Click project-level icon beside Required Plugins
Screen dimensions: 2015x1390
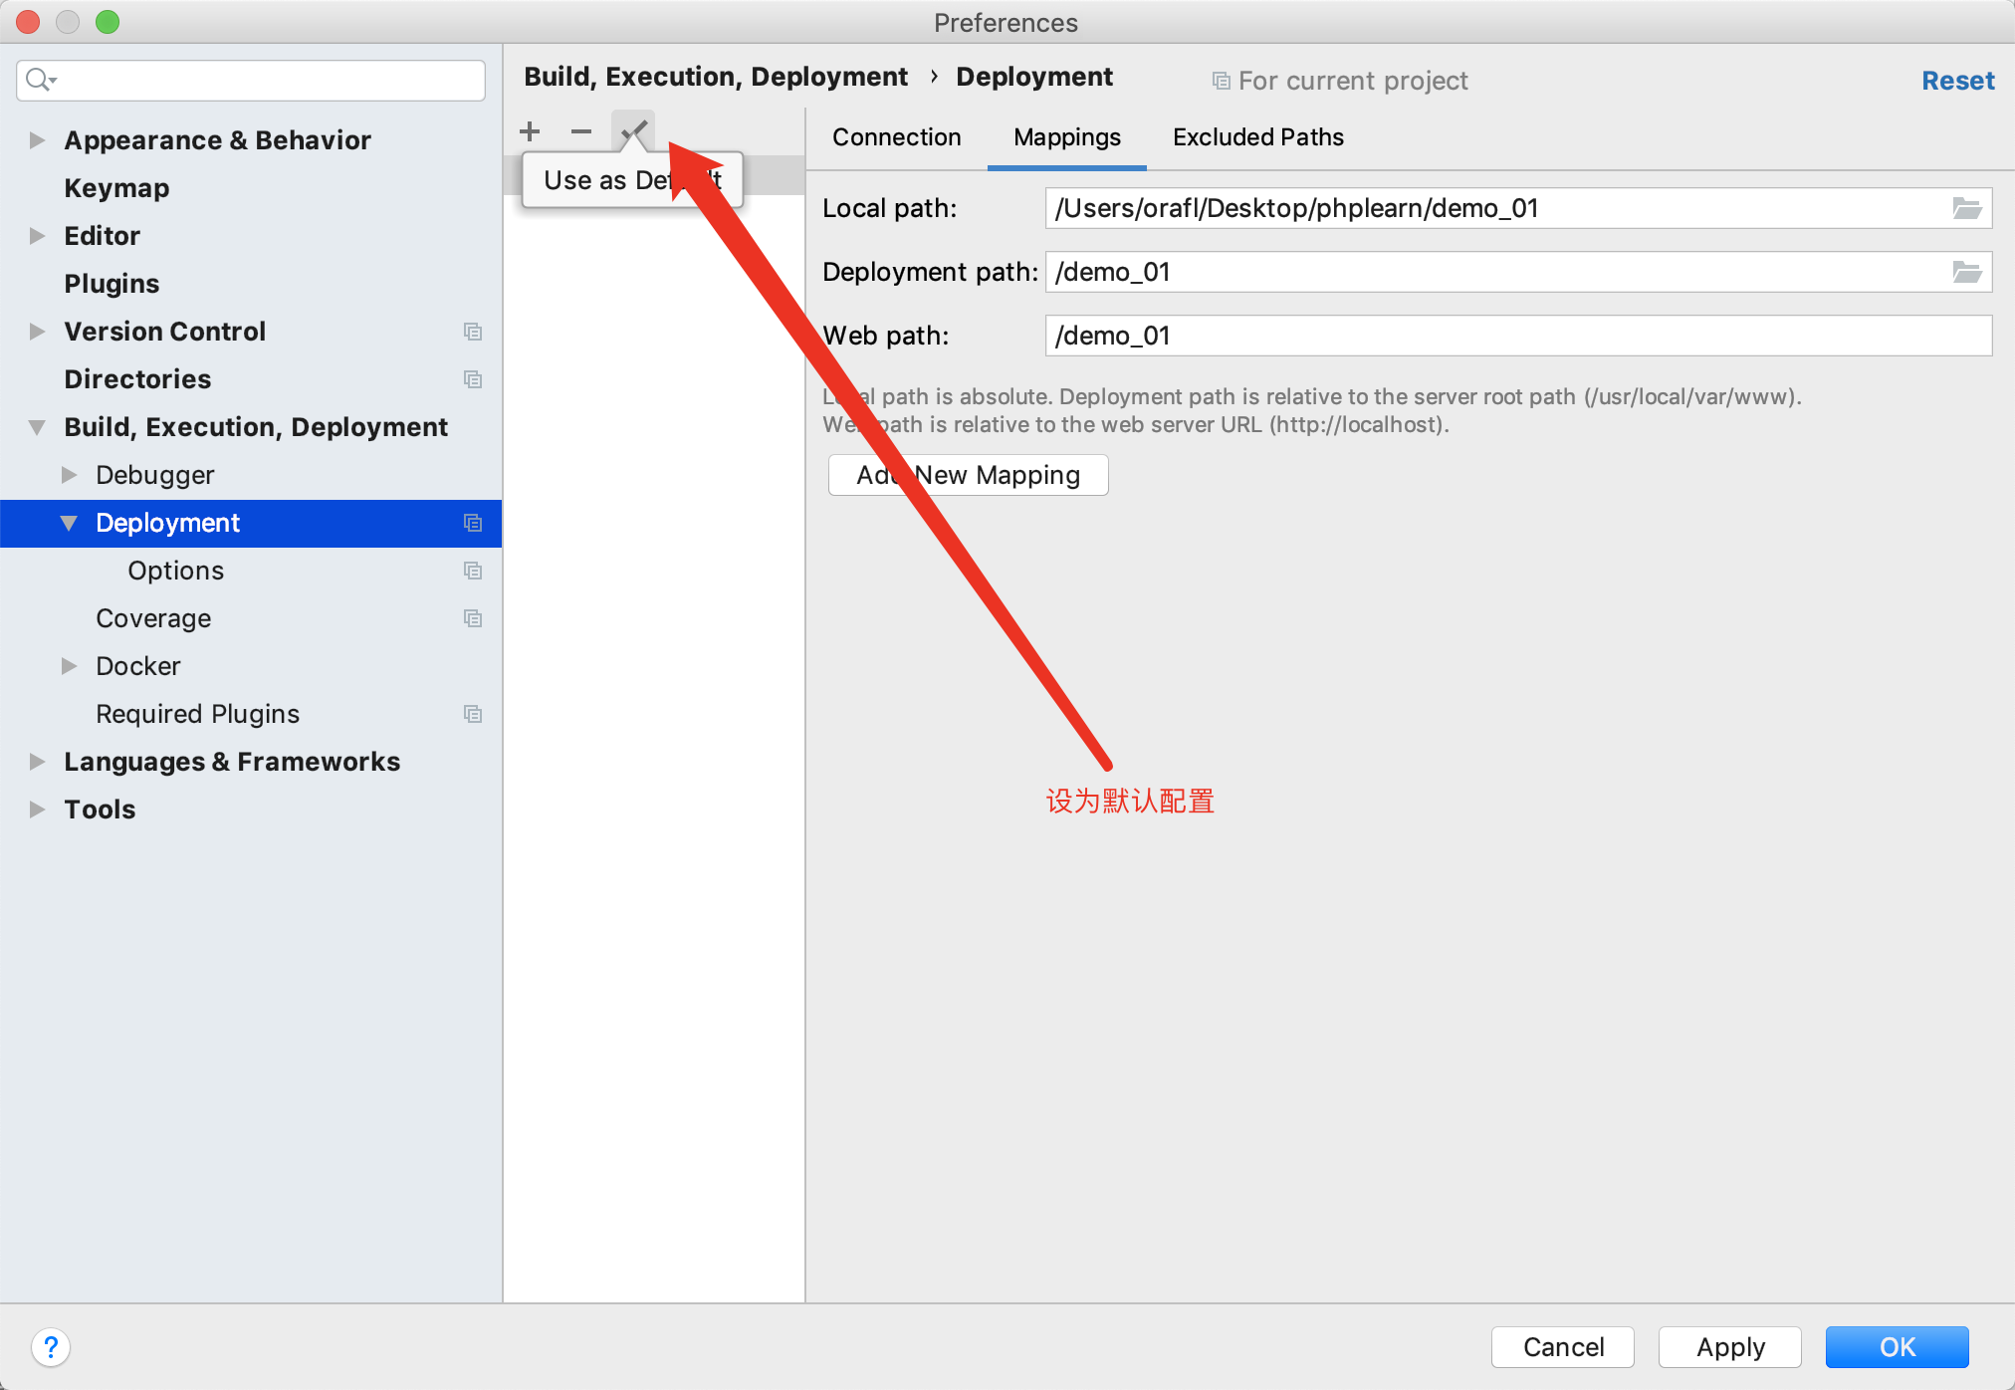[473, 714]
